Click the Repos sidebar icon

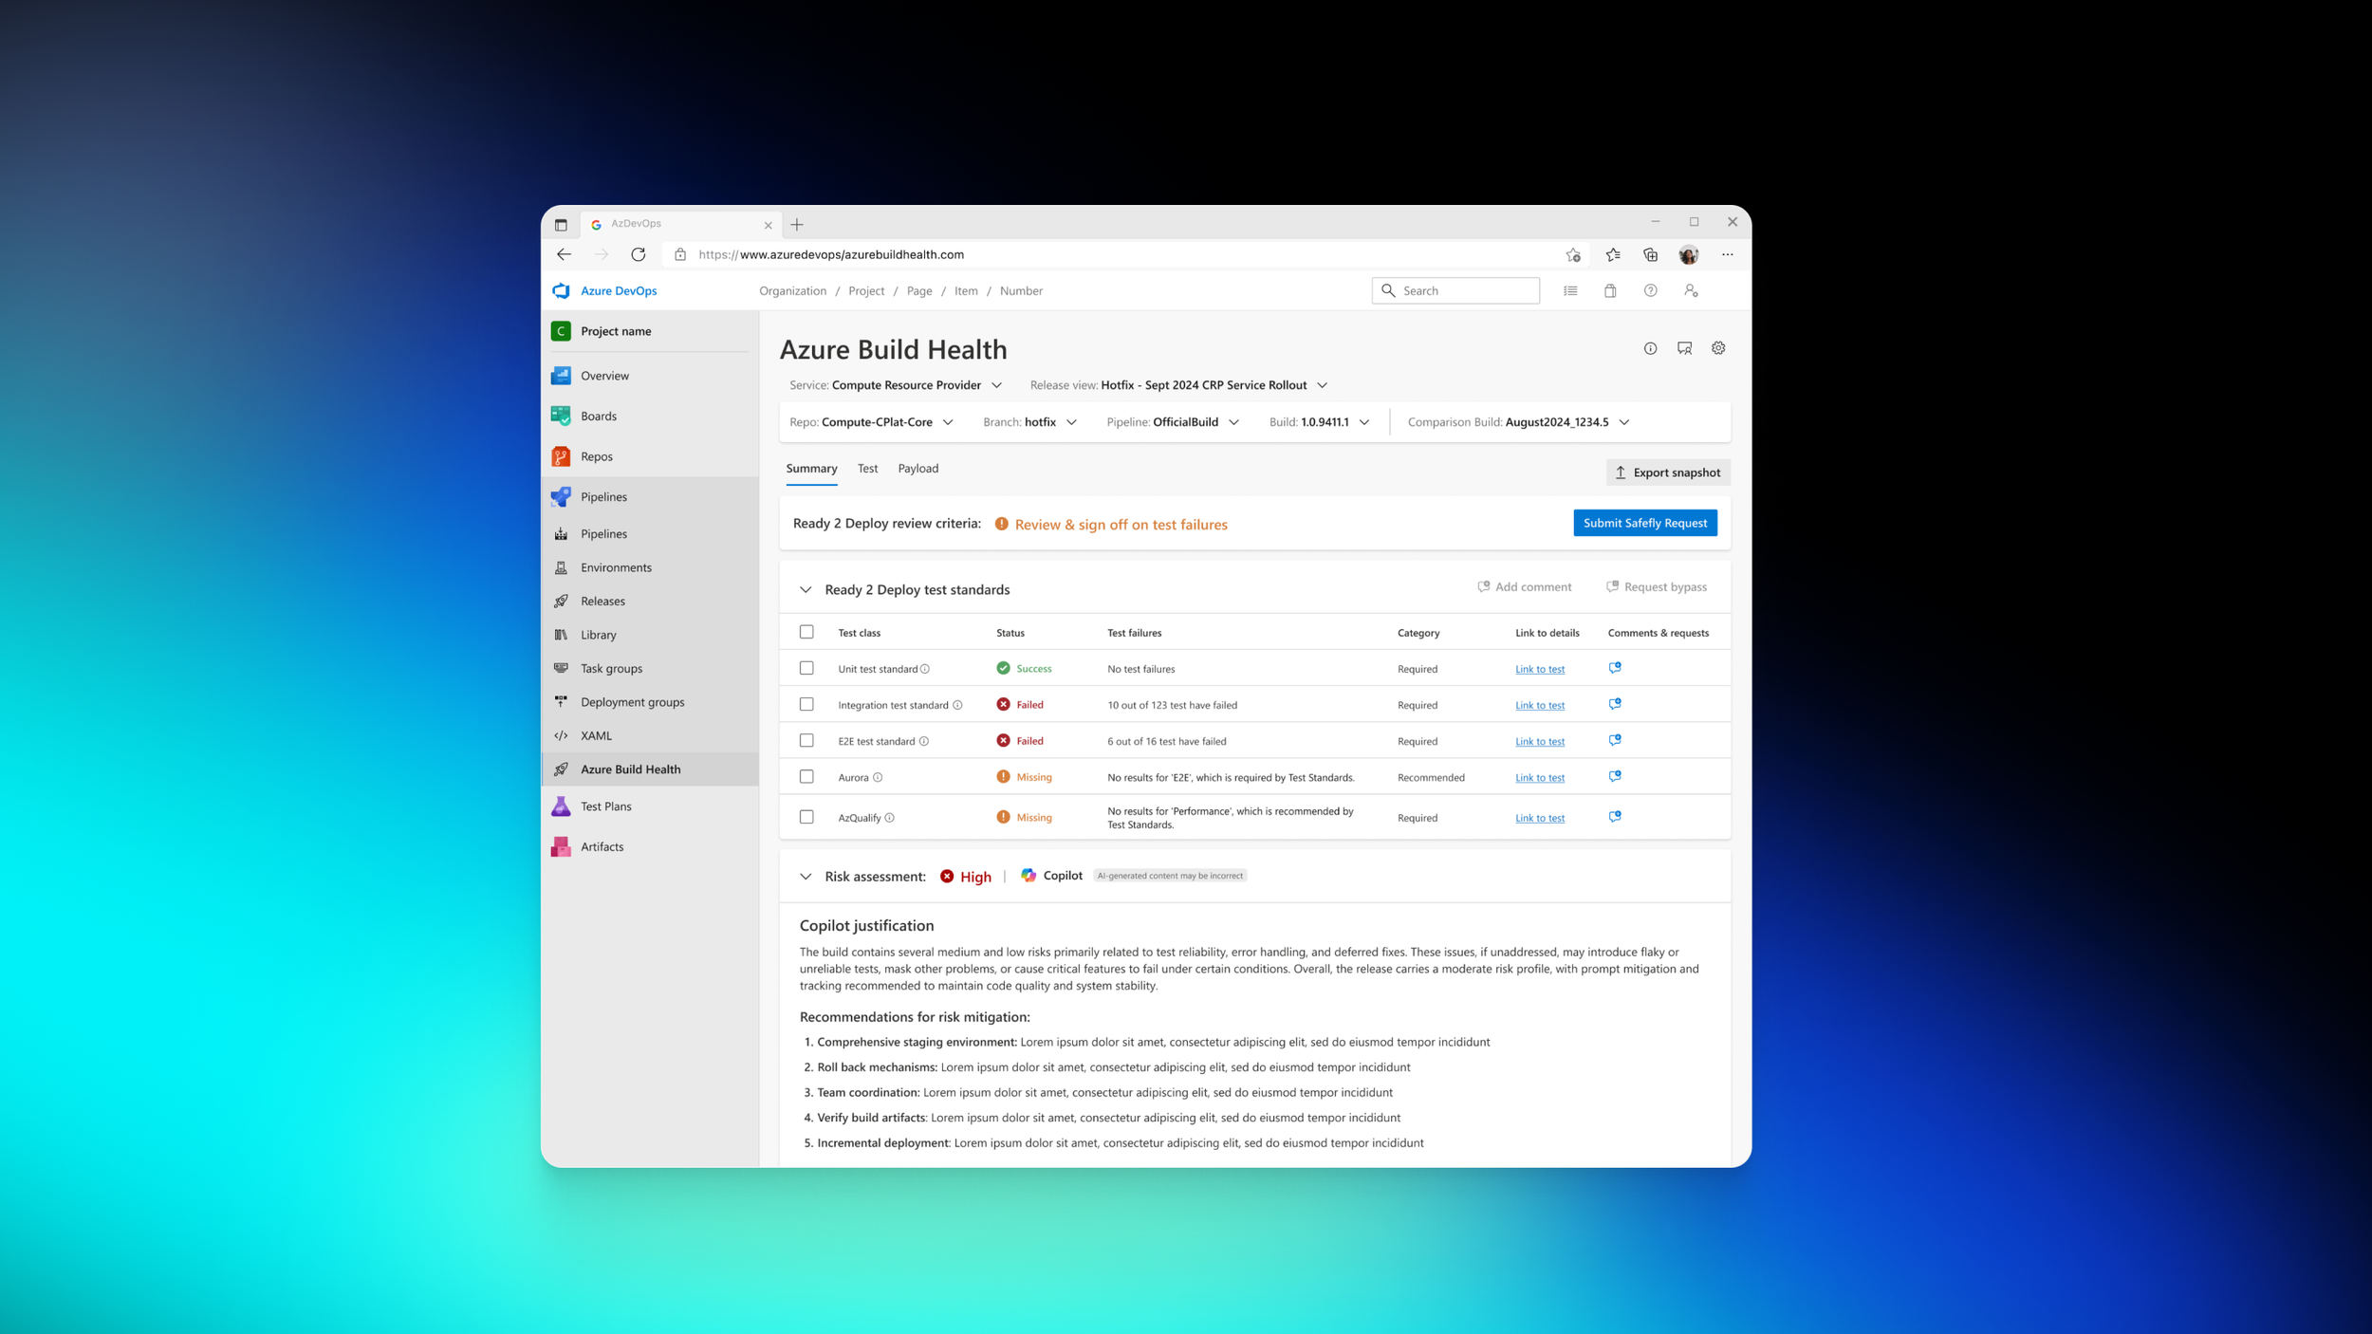click(x=561, y=456)
